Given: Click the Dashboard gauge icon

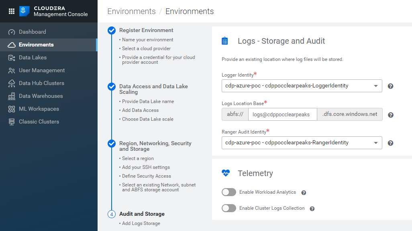Looking at the screenshot, I should 12,32.
